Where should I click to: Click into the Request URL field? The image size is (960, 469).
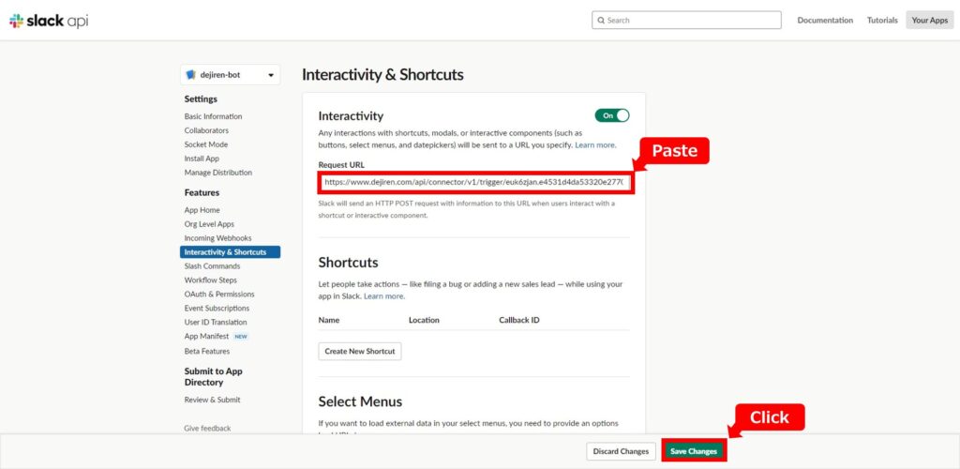[475, 183]
